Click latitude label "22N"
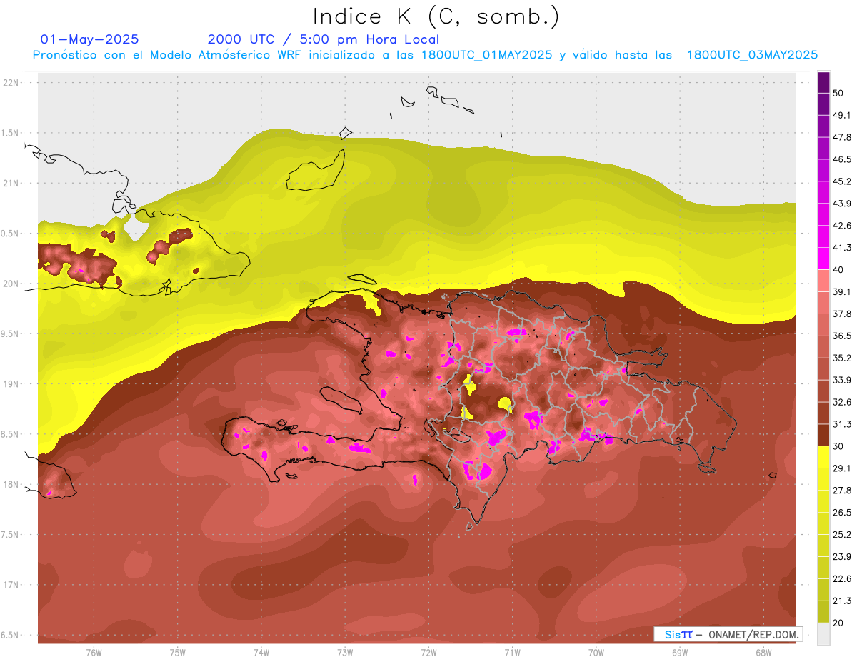 12,83
